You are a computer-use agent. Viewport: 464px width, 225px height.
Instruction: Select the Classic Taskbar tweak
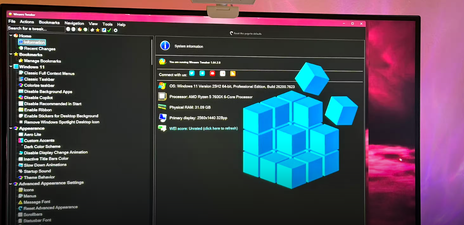(39, 79)
